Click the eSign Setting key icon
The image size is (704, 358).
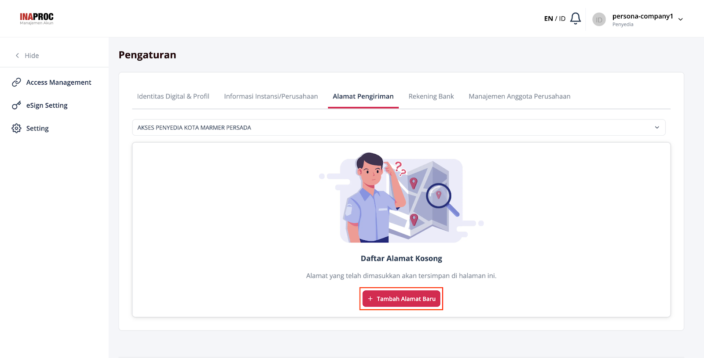pyautogui.click(x=16, y=105)
